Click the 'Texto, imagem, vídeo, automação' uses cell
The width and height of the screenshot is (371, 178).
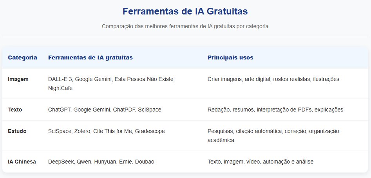(260, 162)
